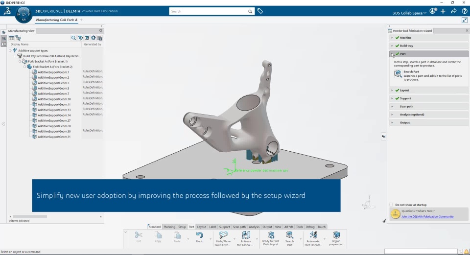The image size is (470, 255).
Task: Select AdditiveSupportGeom.31 in the tree
Action: point(54,137)
